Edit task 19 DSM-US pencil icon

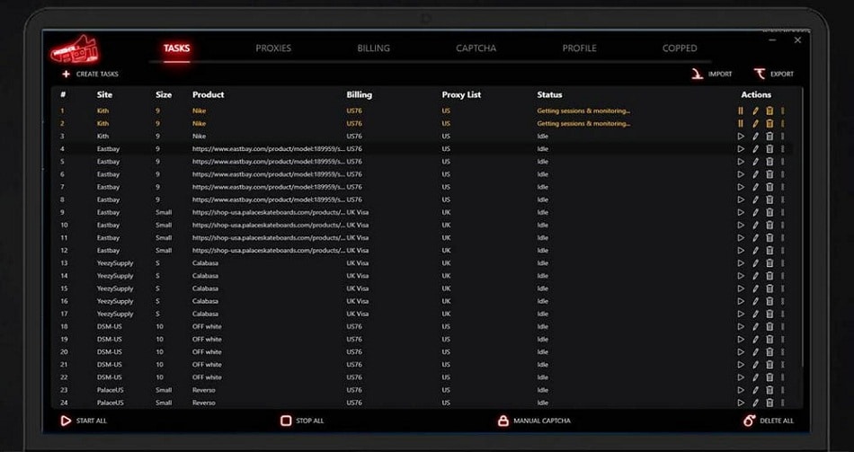click(755, 340)
